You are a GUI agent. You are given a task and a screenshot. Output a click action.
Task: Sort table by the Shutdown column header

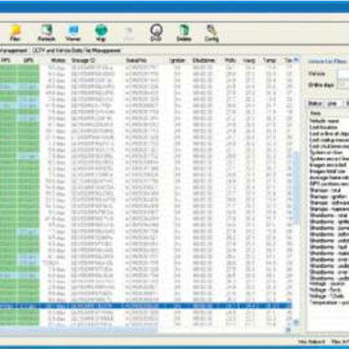(203, 60)
